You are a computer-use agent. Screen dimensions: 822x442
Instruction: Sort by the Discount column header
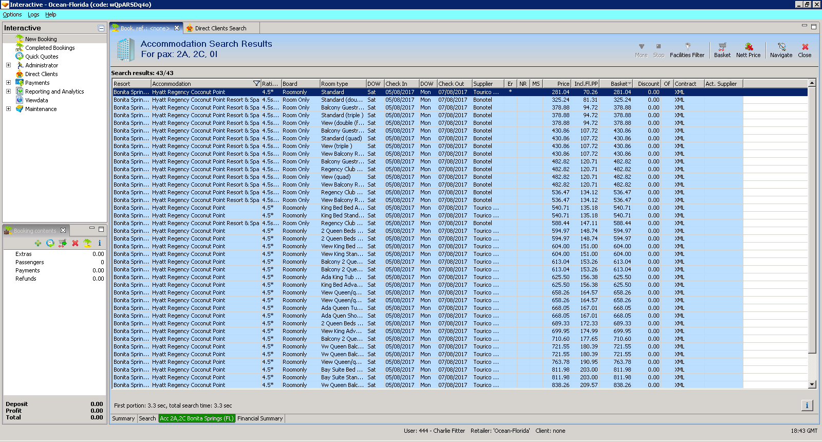pos(647,84)
